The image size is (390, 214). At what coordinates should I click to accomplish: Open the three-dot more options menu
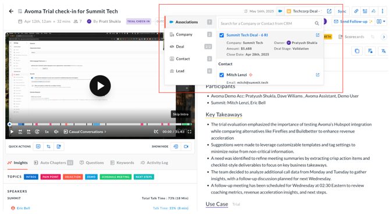pos(382,11)
